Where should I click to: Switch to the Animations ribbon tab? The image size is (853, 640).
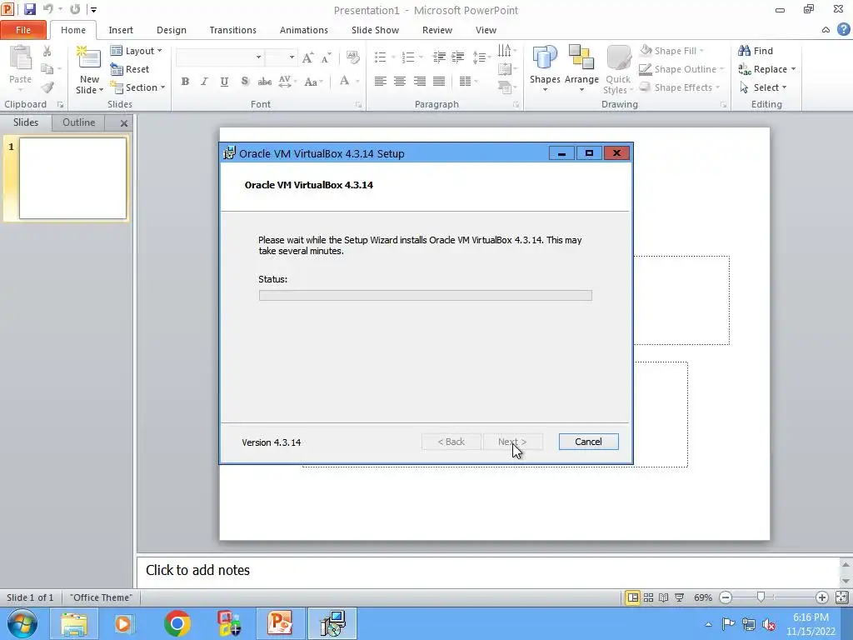pos(303,30)
